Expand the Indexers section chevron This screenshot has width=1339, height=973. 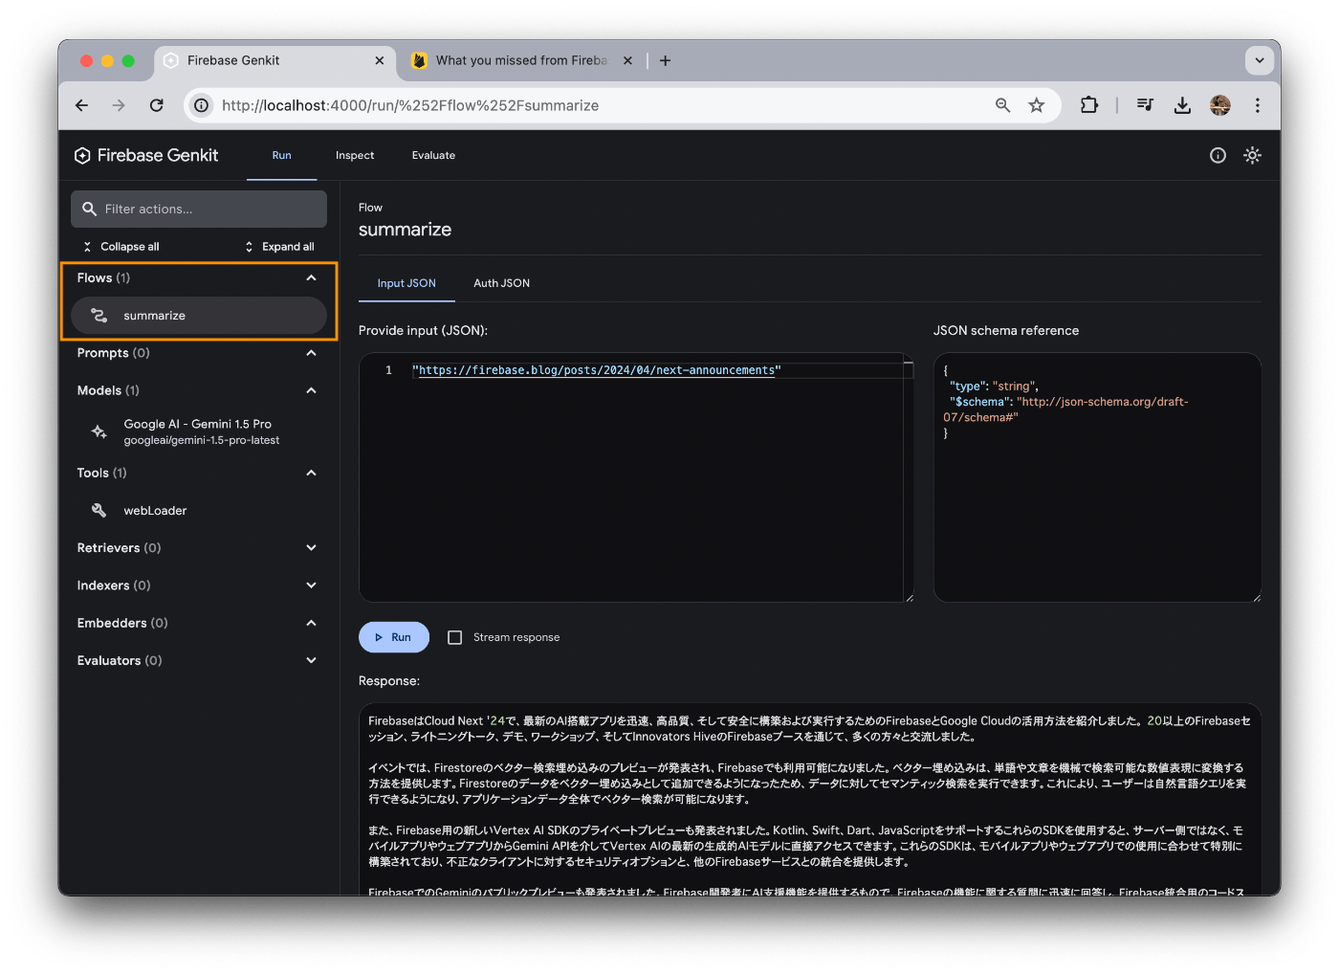tap(311, 585)
